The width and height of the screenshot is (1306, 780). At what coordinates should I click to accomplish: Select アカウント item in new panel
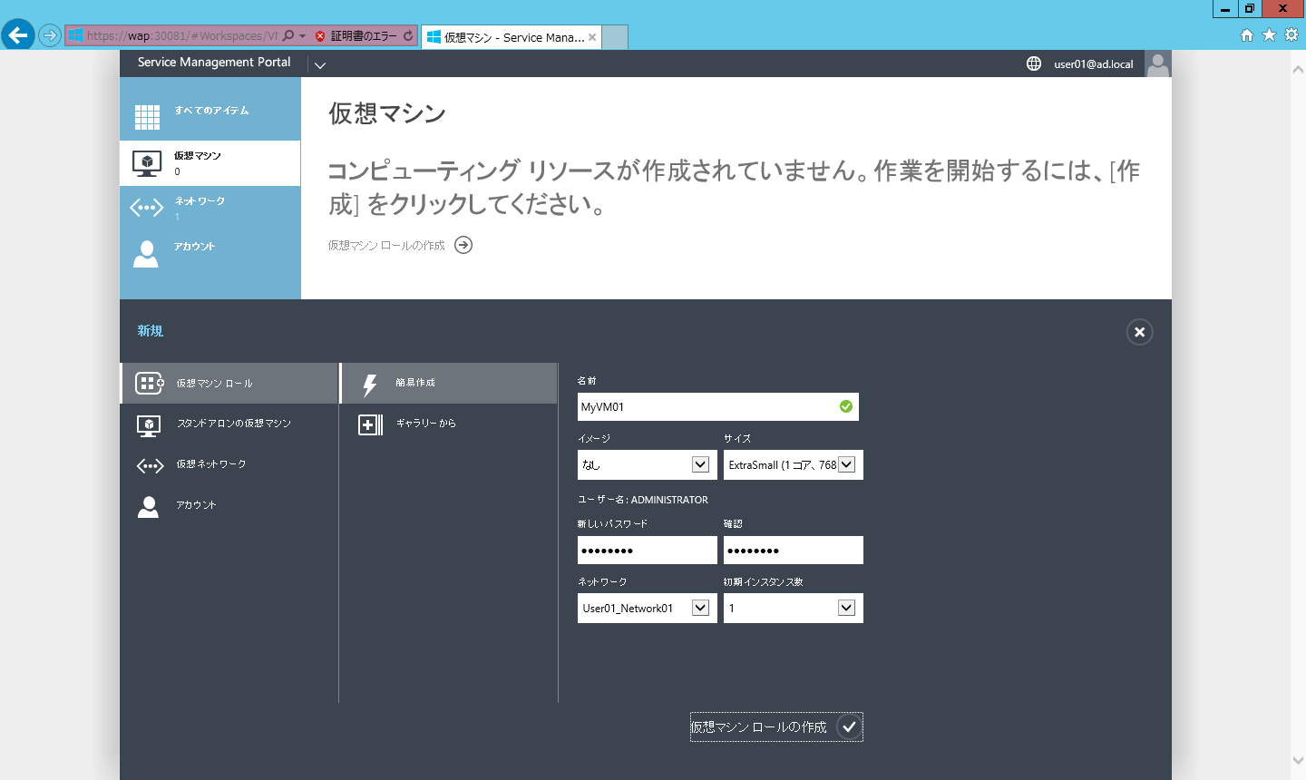pyautogui.click(x=229, y=505)
